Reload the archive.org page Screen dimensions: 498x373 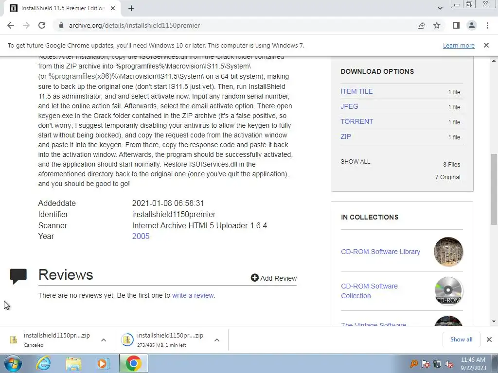click(x=42, y=25)
